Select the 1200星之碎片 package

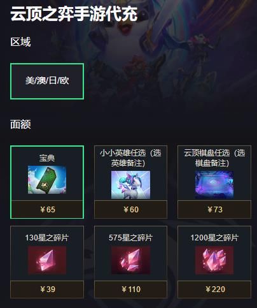point(214,262)
